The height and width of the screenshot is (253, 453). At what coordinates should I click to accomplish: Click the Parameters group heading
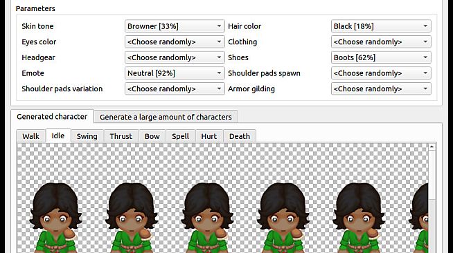pyautogui.click(x=35, y=8)
